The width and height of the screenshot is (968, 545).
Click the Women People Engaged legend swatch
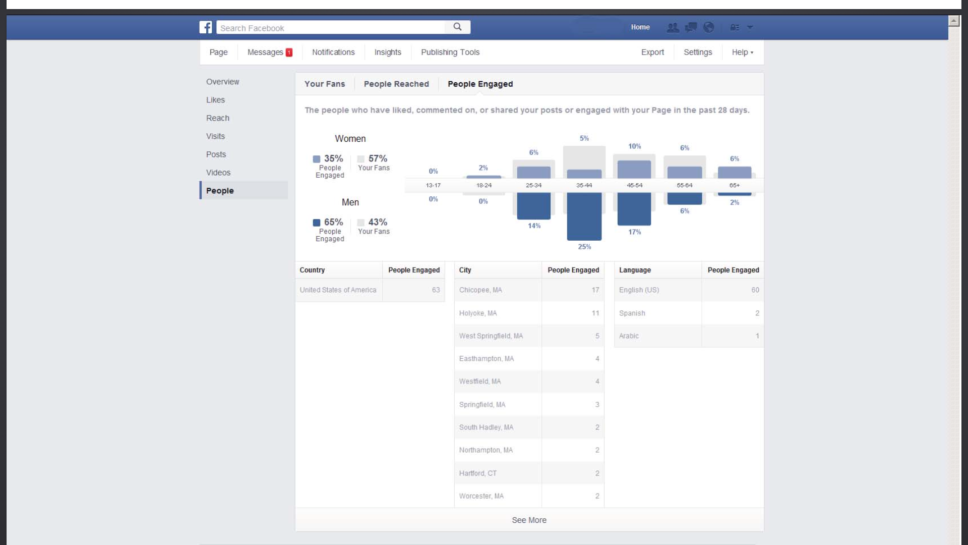(x=317, y=159)
